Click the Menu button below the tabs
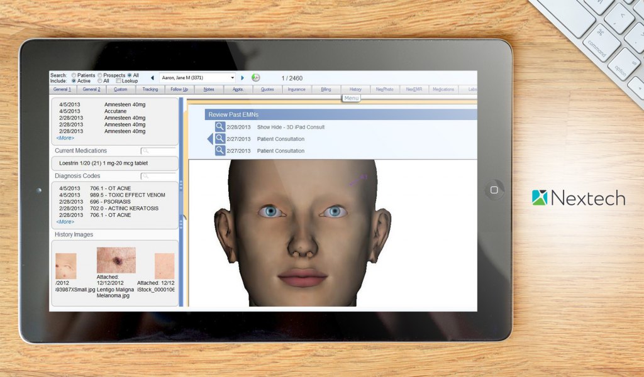Viewport: 644px width, 377px height. pyautogui.click(x=351, y=98)
